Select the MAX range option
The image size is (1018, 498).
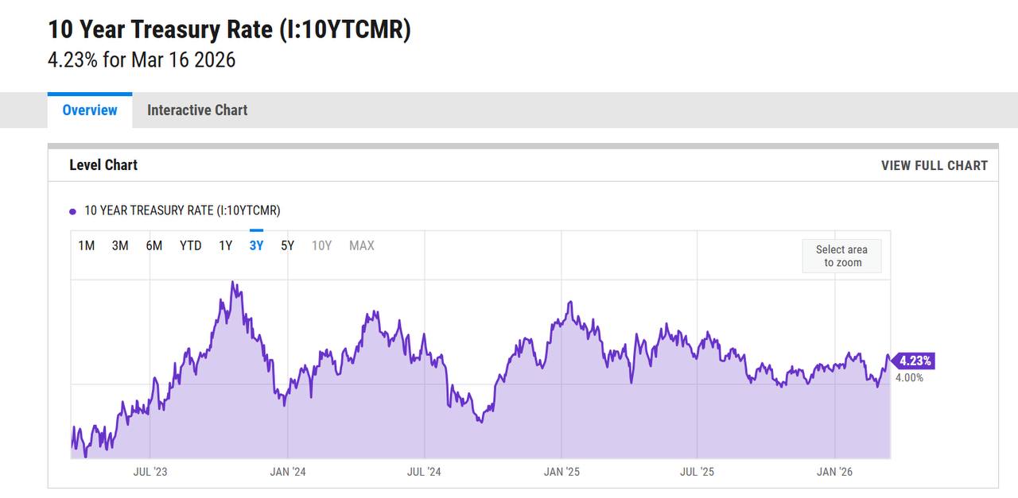(x=361, y=245)
